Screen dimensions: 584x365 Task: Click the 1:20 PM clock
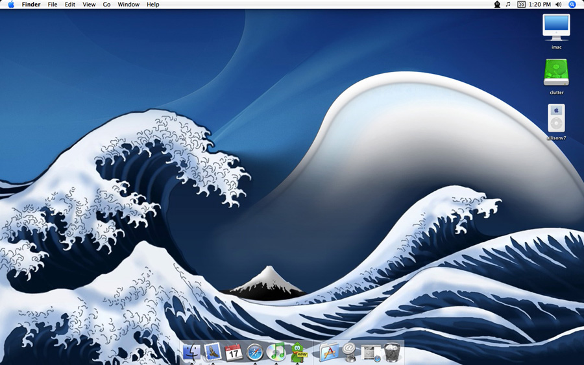[x=540, y=5]
